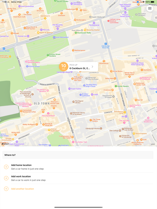Tap The Jazz Bar music venue pin
The image size is (157, 209).
click(x=124, y=123)
